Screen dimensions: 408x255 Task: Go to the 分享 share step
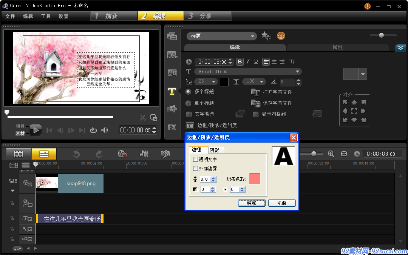coord(207,16)
